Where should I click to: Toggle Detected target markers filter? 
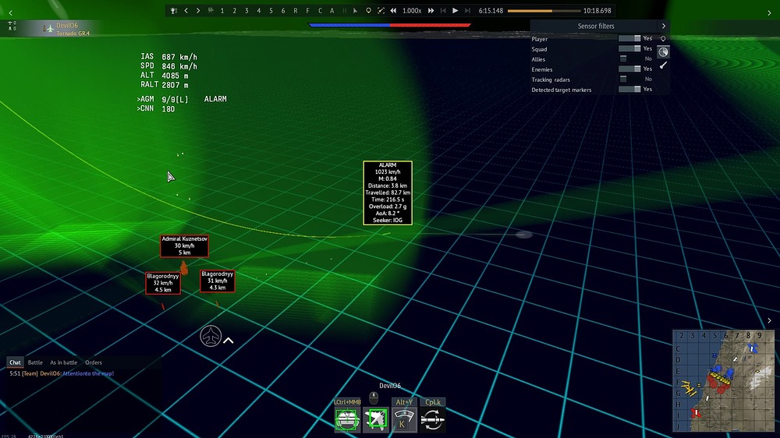[629, 90]
